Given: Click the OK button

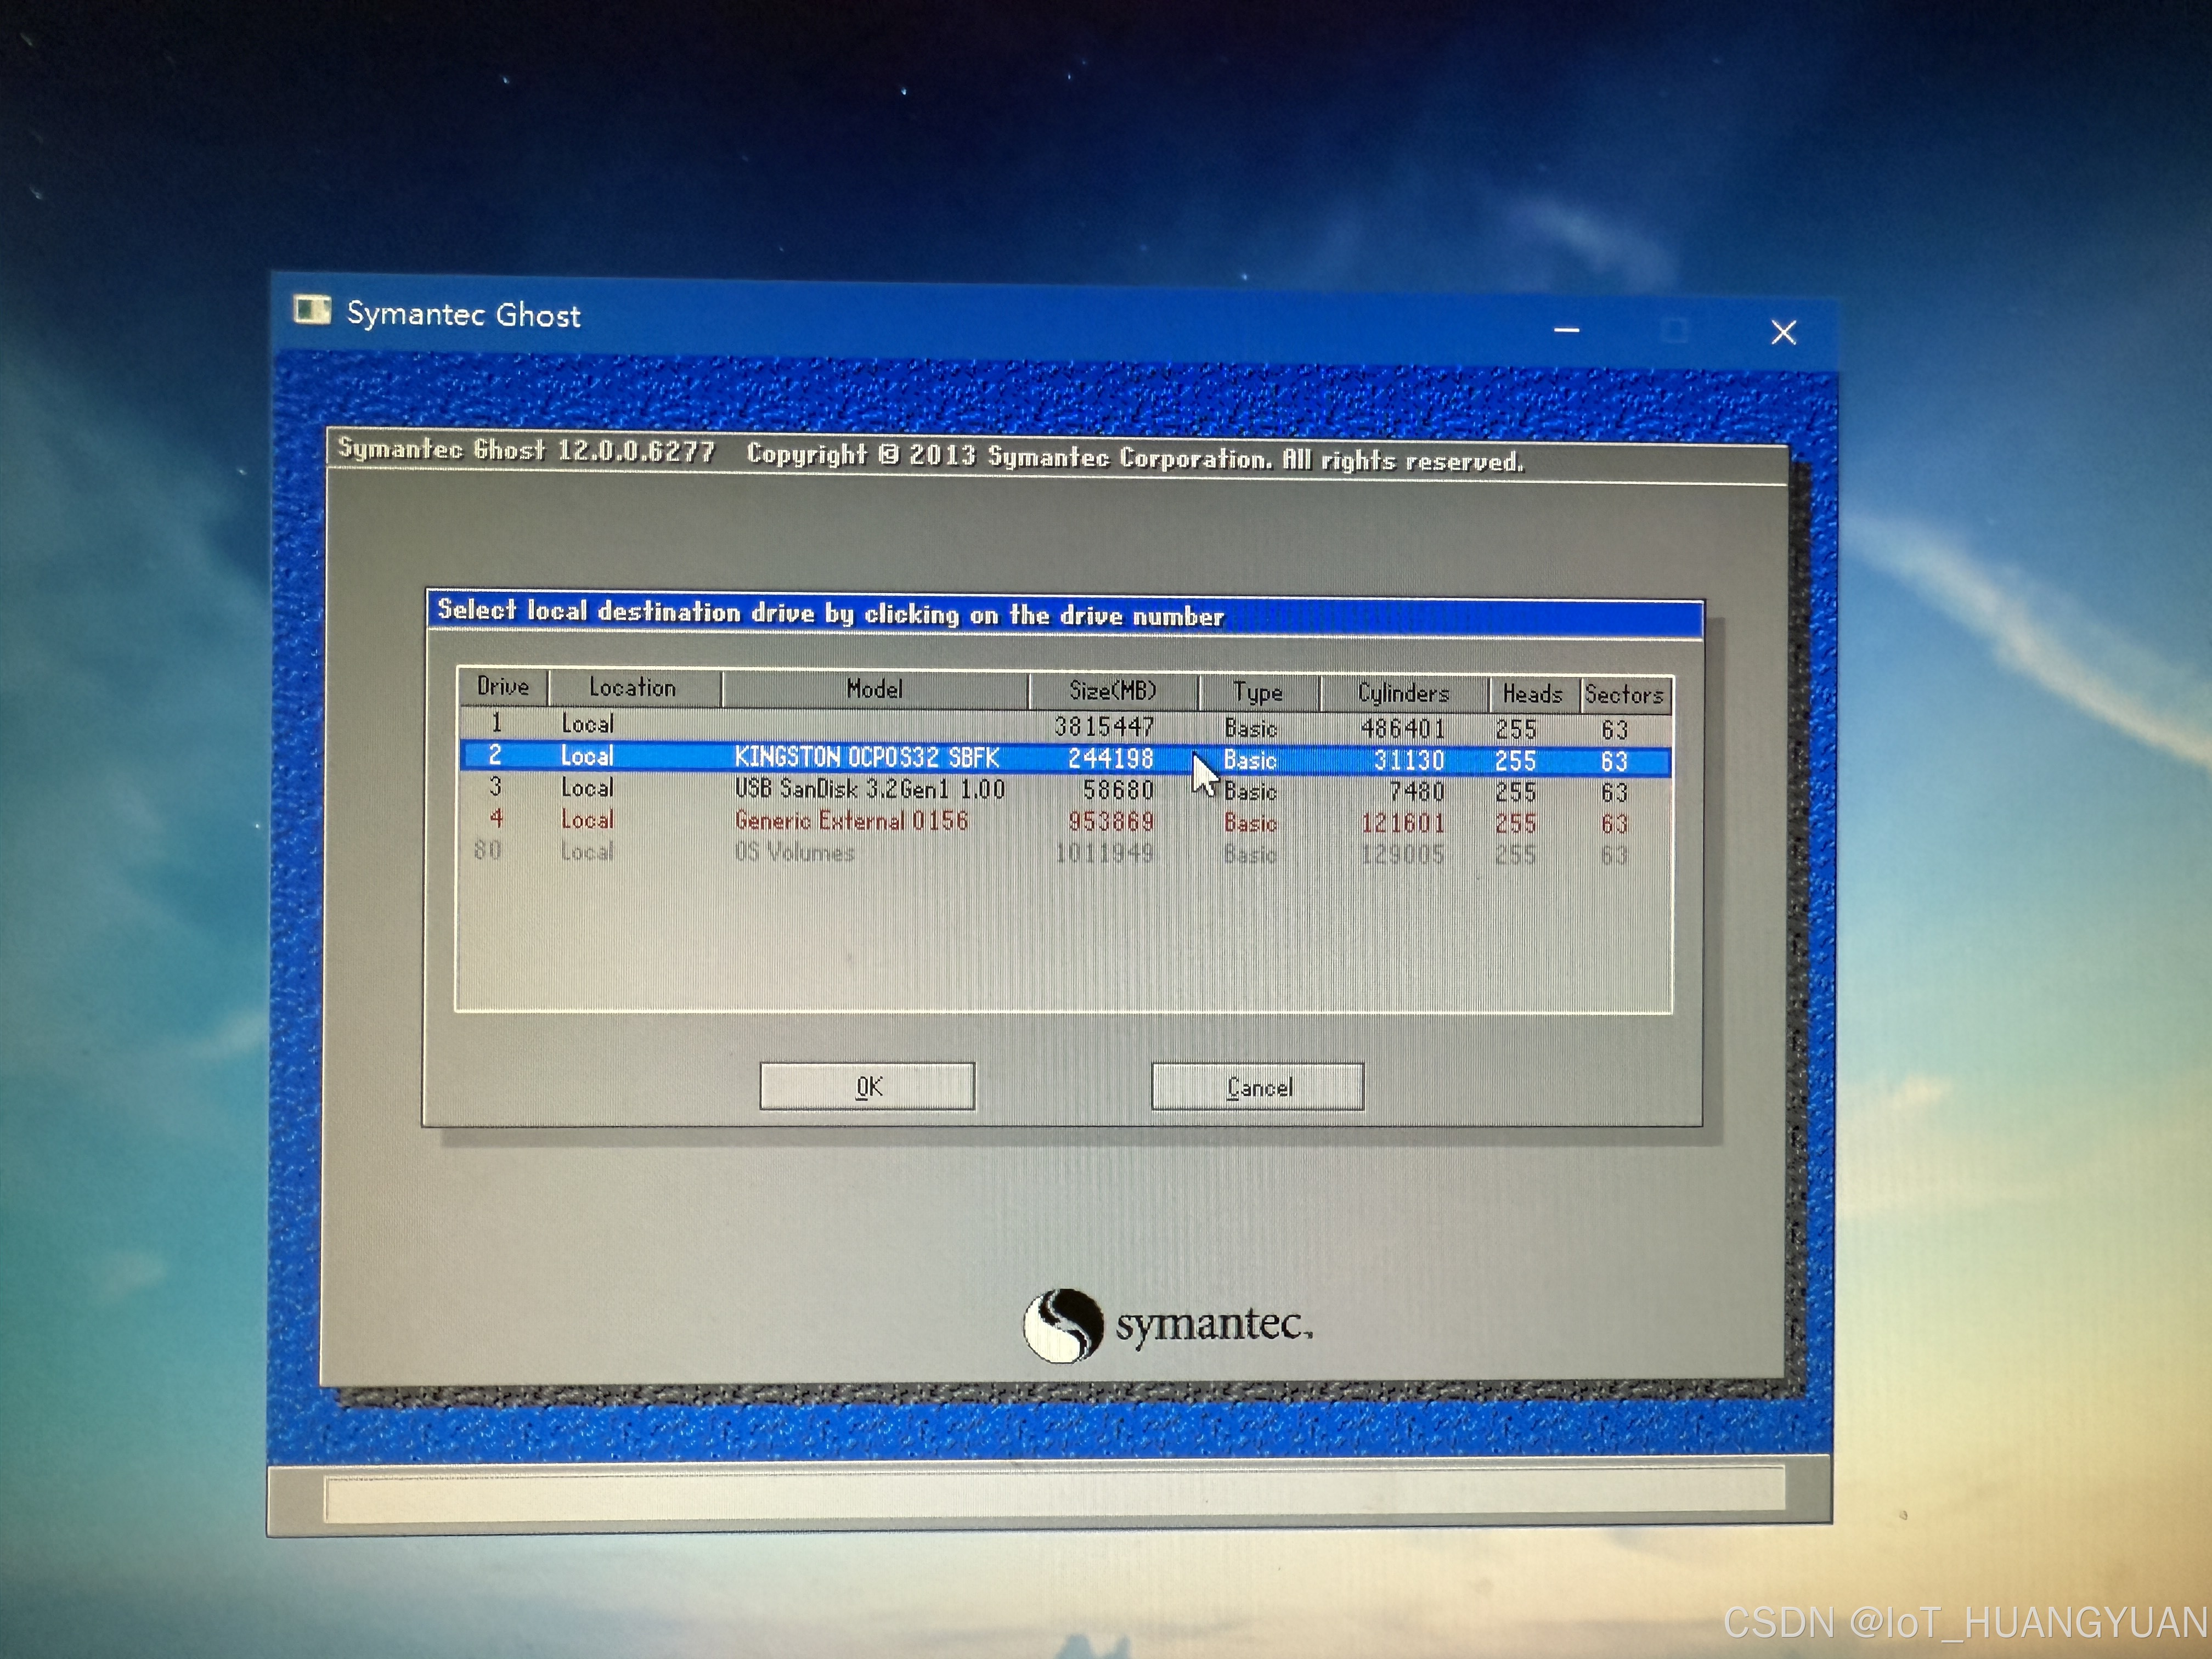Looking at the screenshot, I should coord(867,1086).
